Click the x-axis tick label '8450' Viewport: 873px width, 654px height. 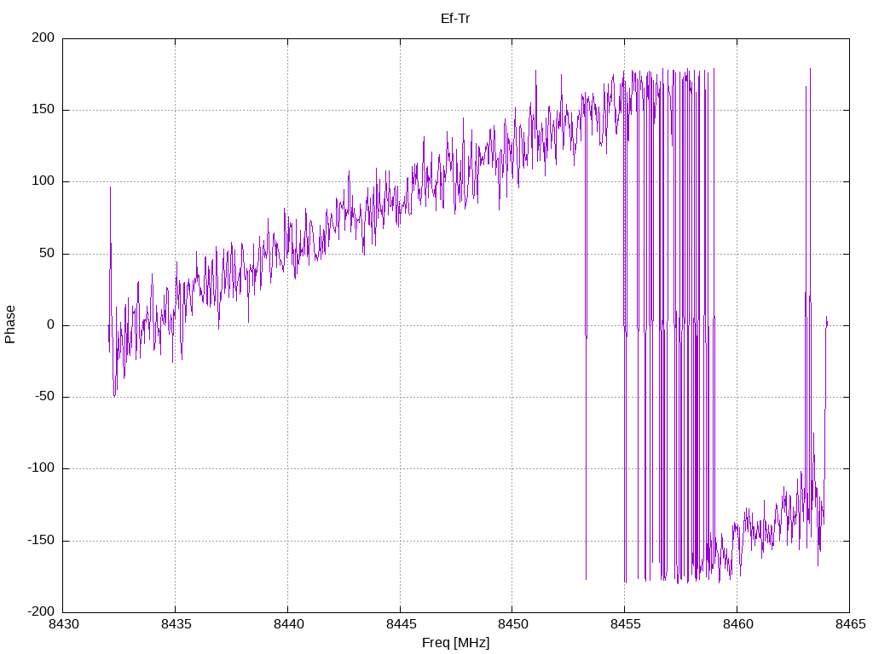(512, 624)
